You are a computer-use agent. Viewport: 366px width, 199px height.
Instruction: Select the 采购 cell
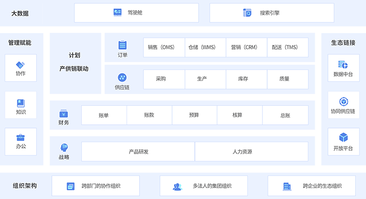click(164, 79)
